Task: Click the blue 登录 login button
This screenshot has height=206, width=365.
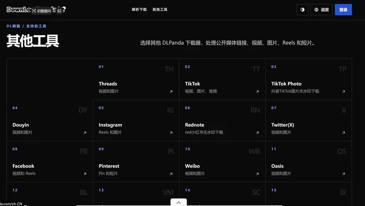Action: pyautogui.click(x=344, y=10)
